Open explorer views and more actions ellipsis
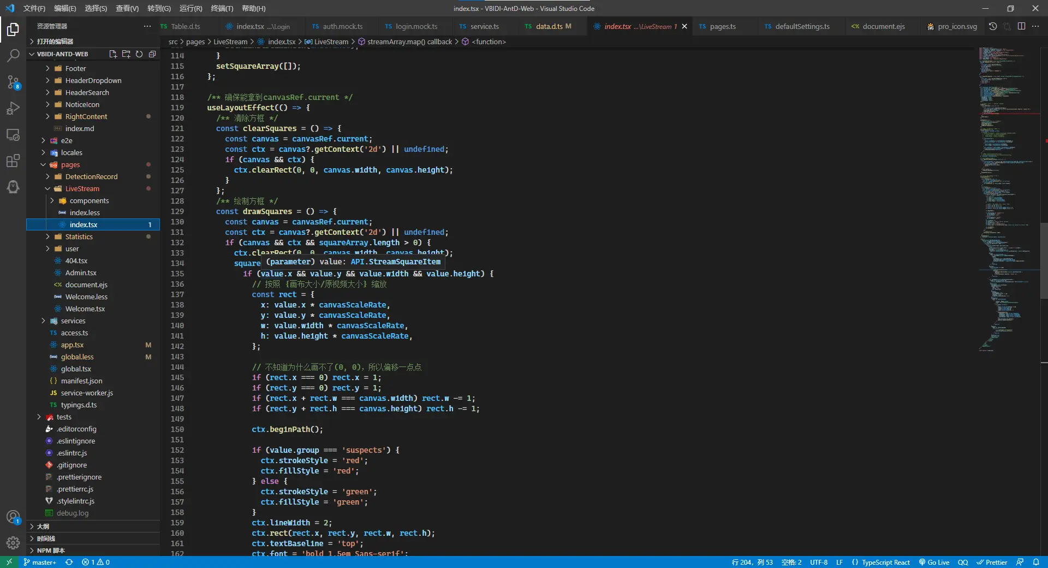The width and height of the screenshot is (1048, 568). click(x=147, y=26)
